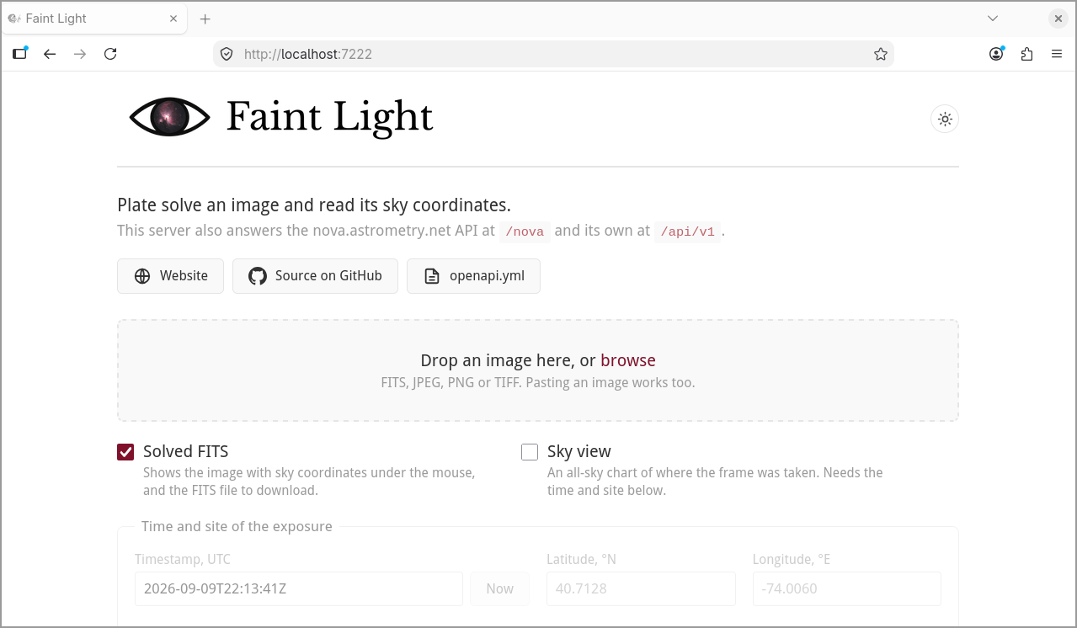Open a new tab with plus

[x=205, y=19]
